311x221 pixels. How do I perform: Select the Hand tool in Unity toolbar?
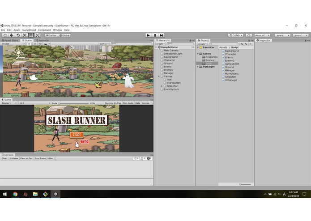5,35
